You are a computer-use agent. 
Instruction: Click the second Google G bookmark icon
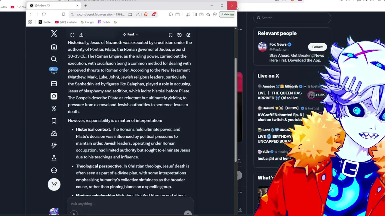(115, 22)
